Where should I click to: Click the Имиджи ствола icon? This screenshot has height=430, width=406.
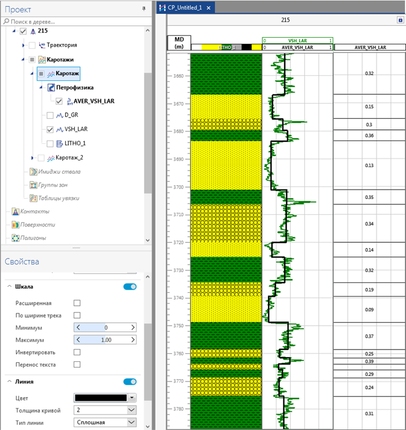coord(33,172)
